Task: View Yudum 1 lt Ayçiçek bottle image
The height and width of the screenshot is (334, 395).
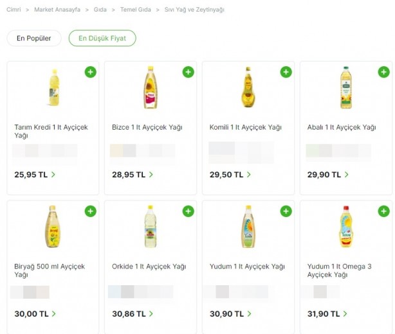Action: coord(248,227)
